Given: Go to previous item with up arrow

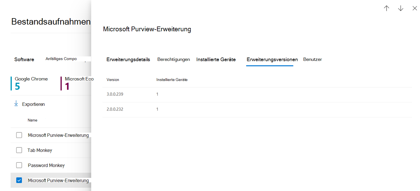Looking at the screenshot, I should tap(387, 8).
